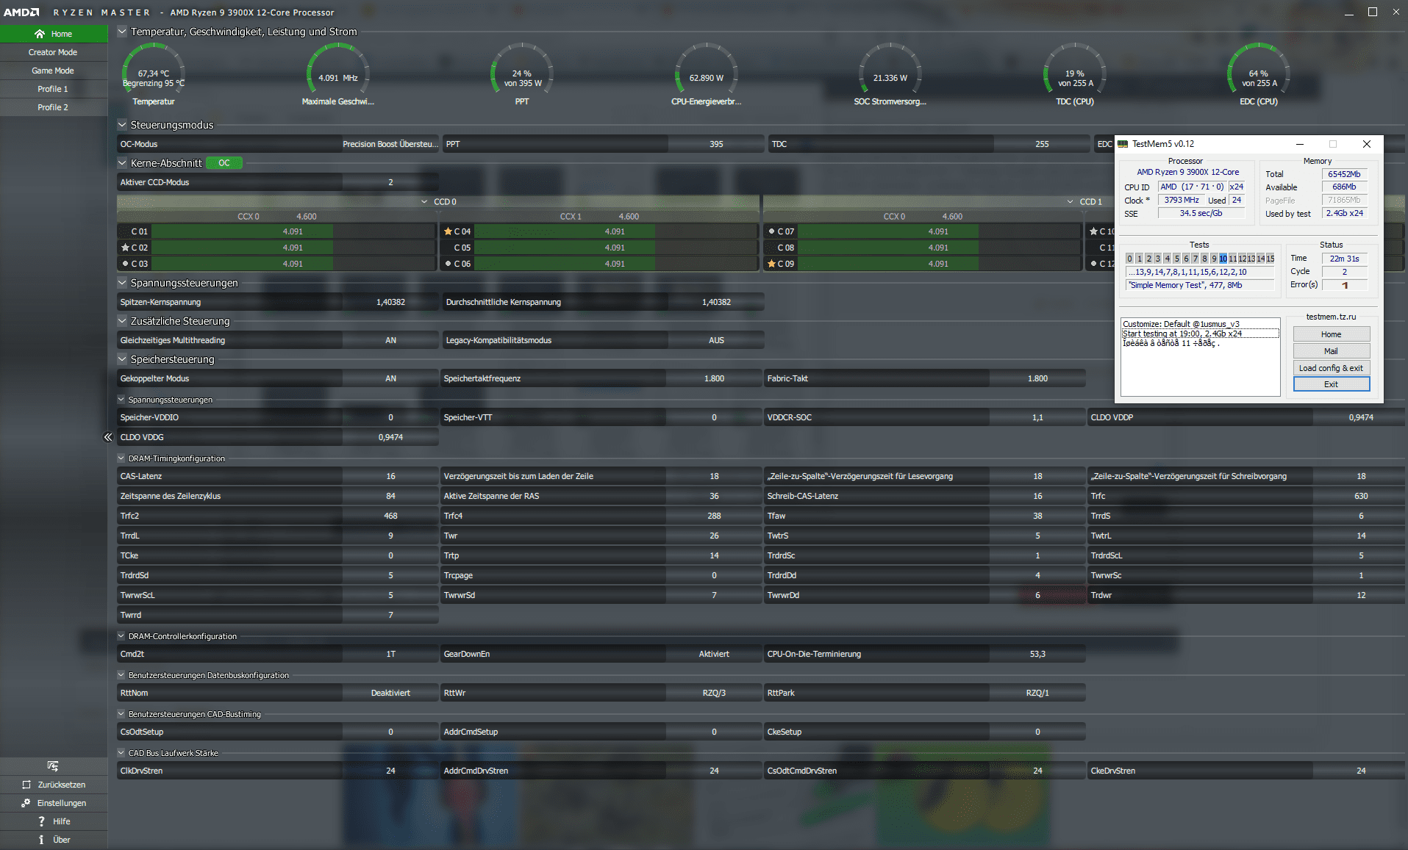Collapse the top-level Spannungssteuerungen section above Spitzen-Kernspannung
The width and height of the screenshot is (1408, 850).
[122, 283]
